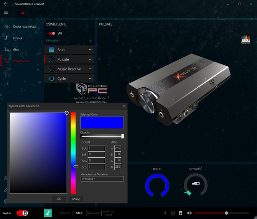Open the hamburger menu
Viewport: 257px width, 219px height.
click(x=6, y=13)
